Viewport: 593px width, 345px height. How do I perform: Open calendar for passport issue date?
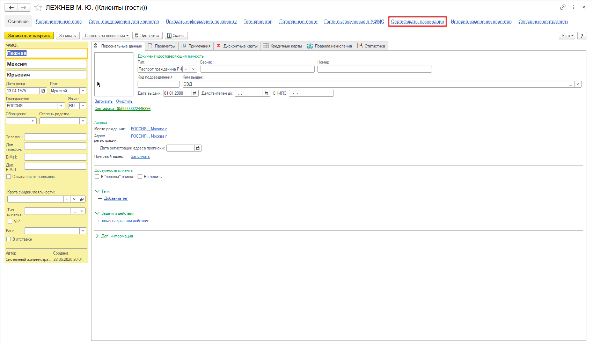195,93
